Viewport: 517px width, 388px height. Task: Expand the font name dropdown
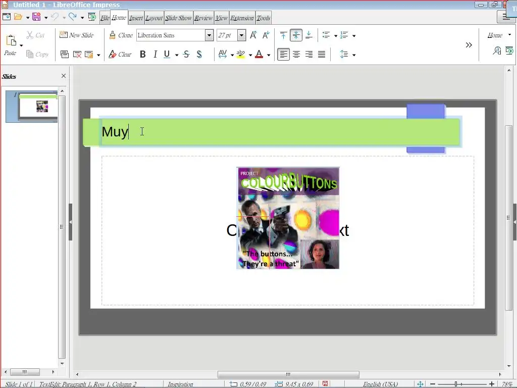(209, 35)
